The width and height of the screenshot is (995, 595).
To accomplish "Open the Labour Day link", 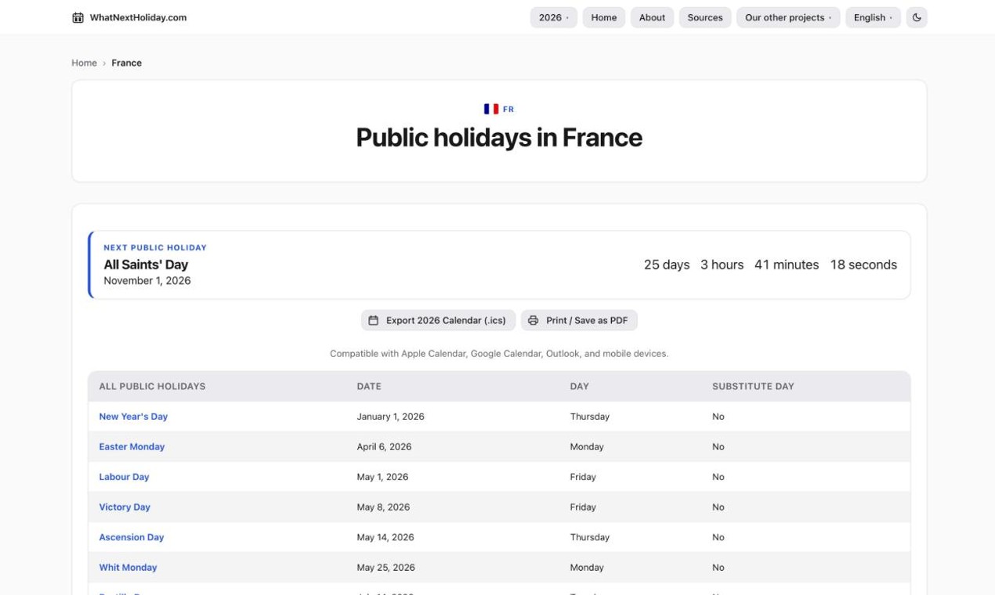I will tap(124, 477).
